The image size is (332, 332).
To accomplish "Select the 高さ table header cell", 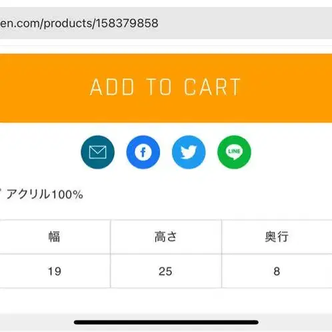I will pos(166,237).
